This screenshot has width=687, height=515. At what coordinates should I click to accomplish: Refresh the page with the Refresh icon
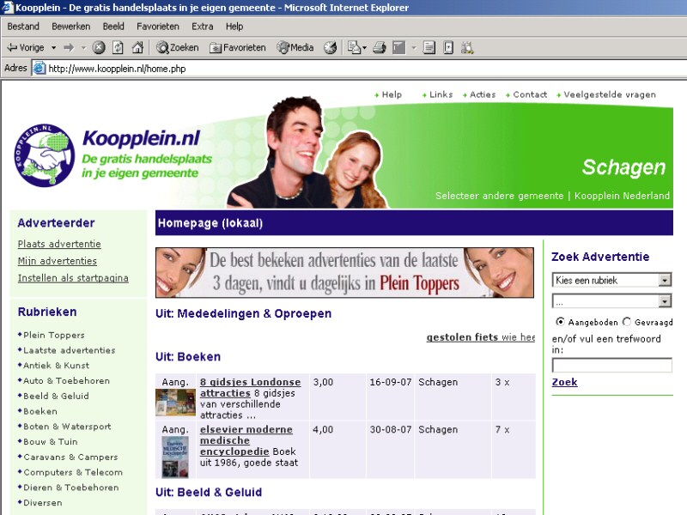(x=118, y=47)
